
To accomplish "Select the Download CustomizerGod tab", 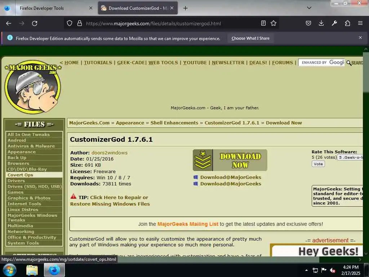I will pyautogui.click(x=138, y=8).
